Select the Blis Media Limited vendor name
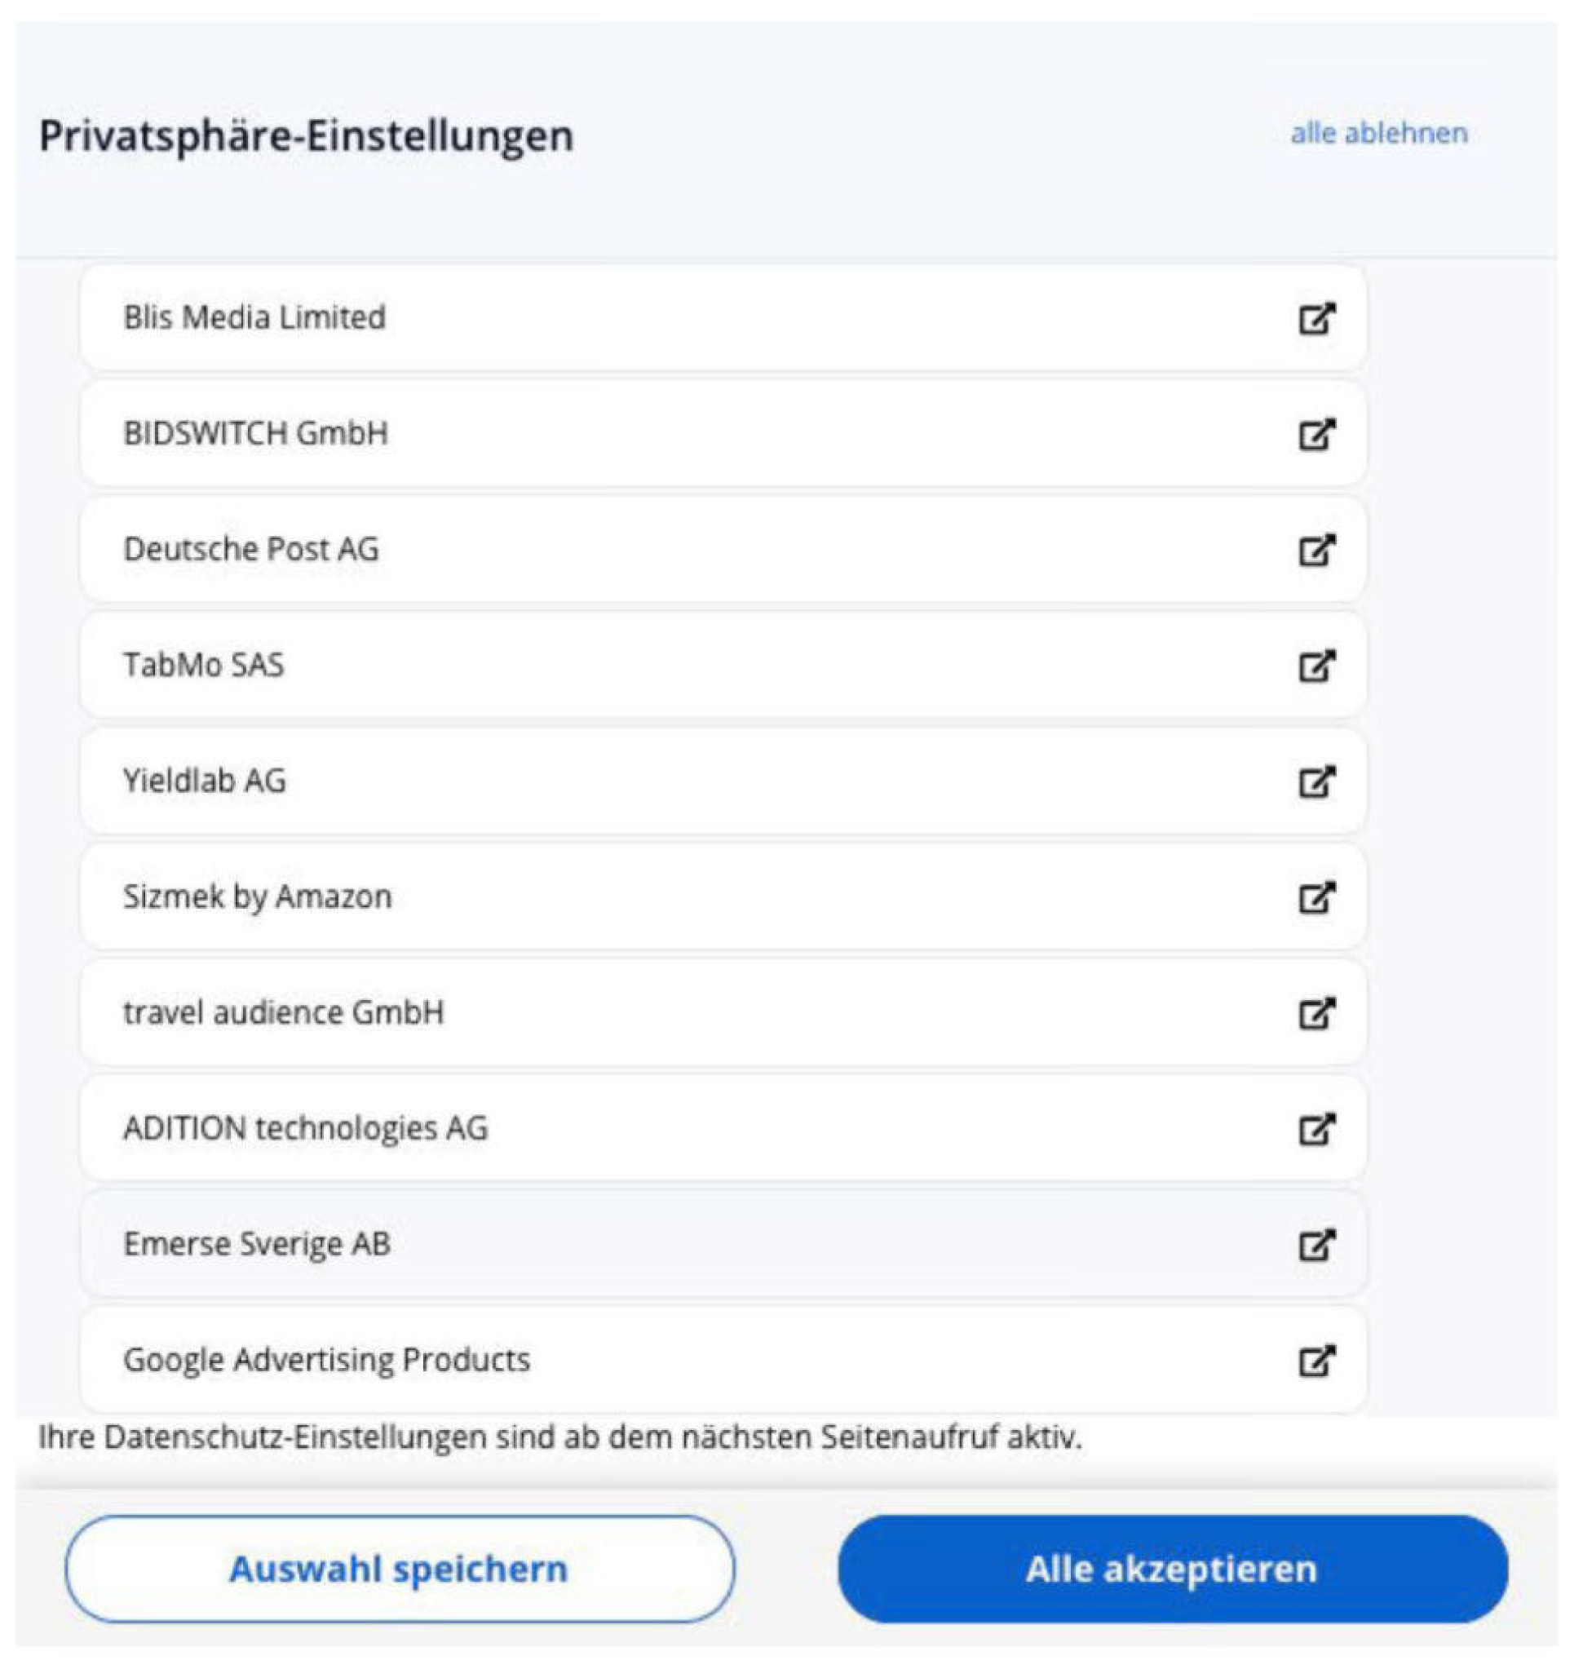Viewport: 1583px width, 1669px height. tap(254, 318)
